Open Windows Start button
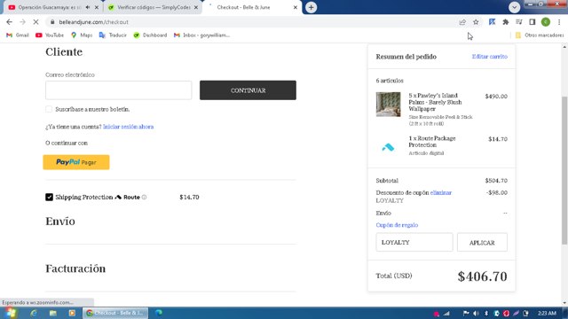The width and height of the screenshot is (568, 319). (10, 313)
